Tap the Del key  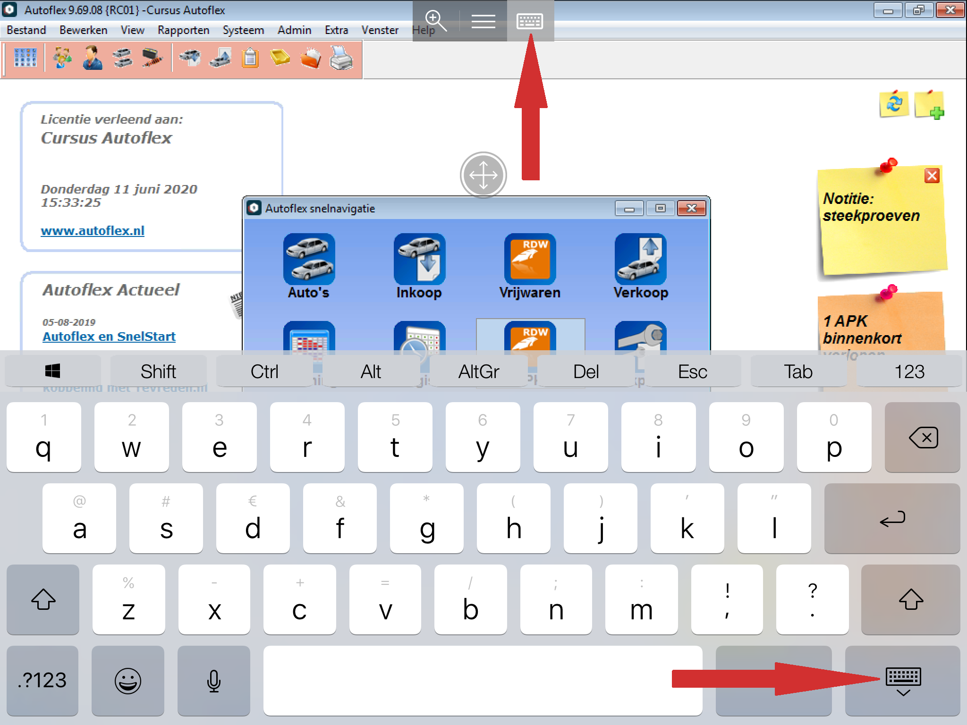[586, 371]
